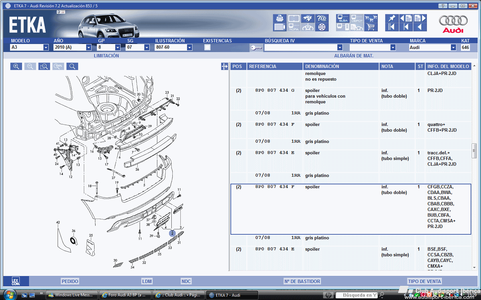This screenshot has height=300, width=481.
Task: Click highlighted position 2 marker in diagram
Action: pyautogui.click(x=172, y=233)
